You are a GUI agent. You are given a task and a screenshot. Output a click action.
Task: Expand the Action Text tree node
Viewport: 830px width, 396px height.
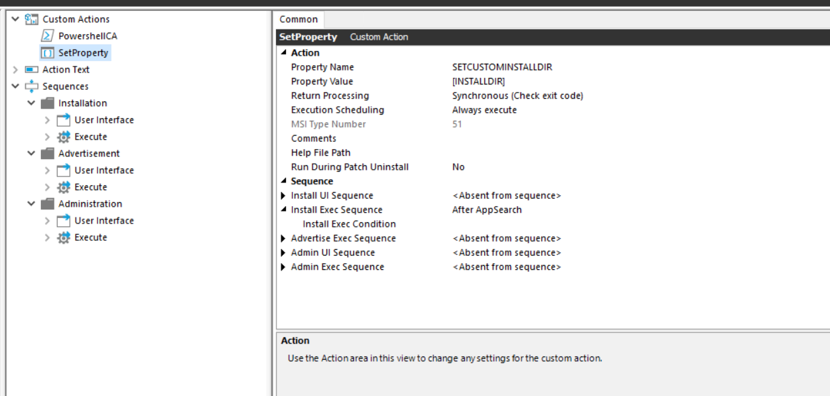pyautogui.click(x=15, y=70)
